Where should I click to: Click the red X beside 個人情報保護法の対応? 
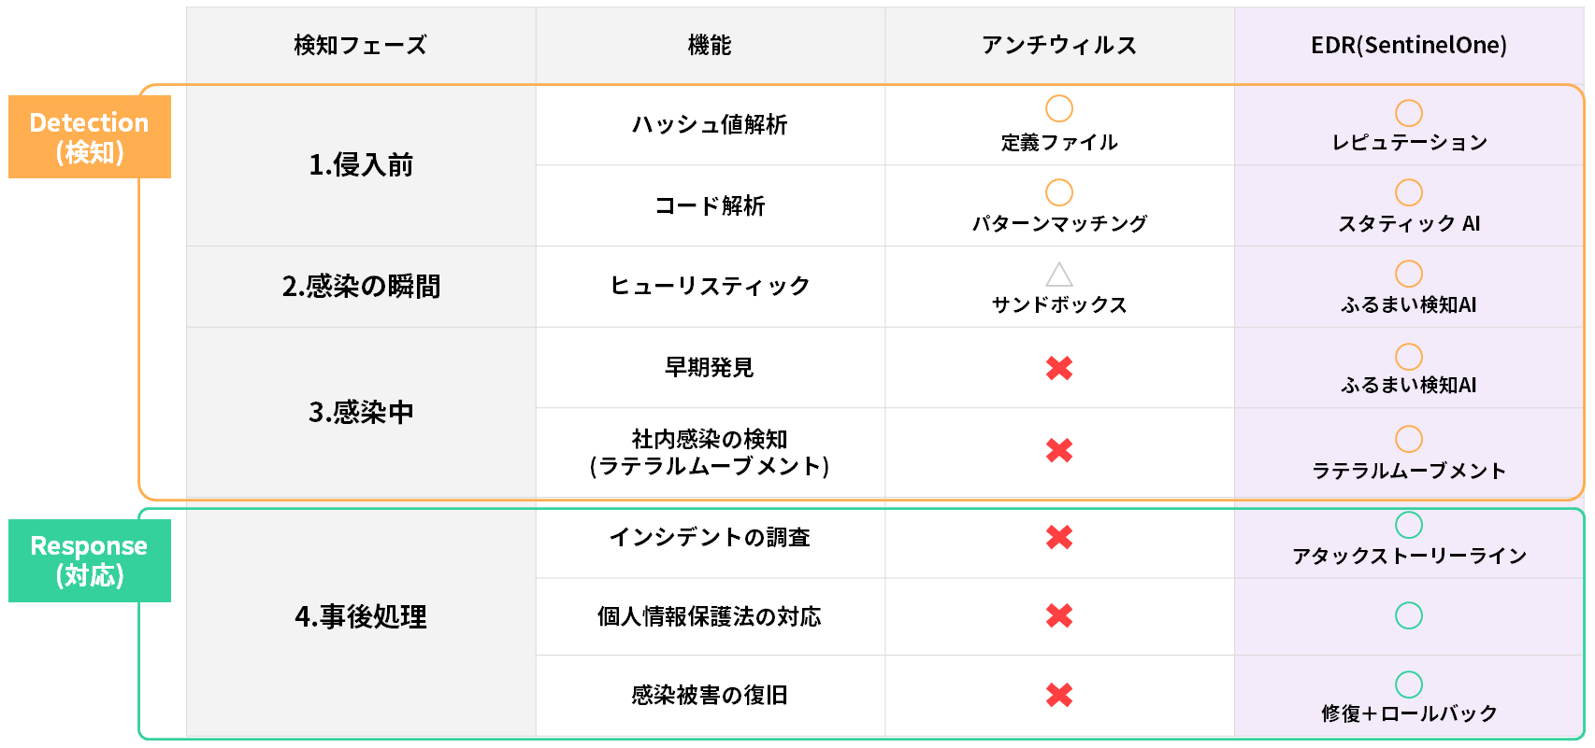pos(1059,615)
